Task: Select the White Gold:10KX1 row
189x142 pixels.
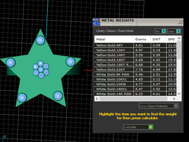Action: click(x=135, y=79)
